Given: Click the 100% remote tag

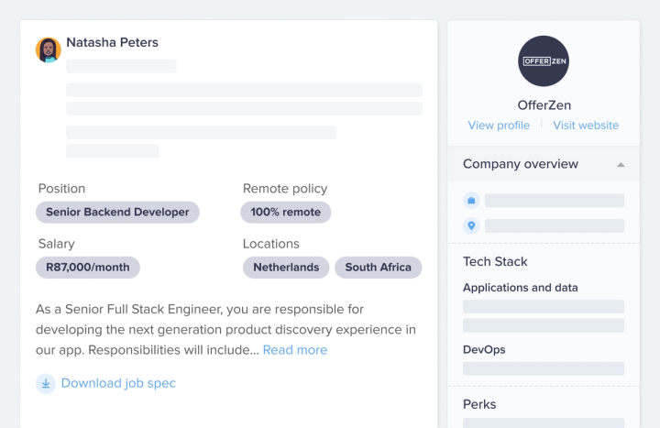Looking at the screenshot, I should click(x=286, y=213).
